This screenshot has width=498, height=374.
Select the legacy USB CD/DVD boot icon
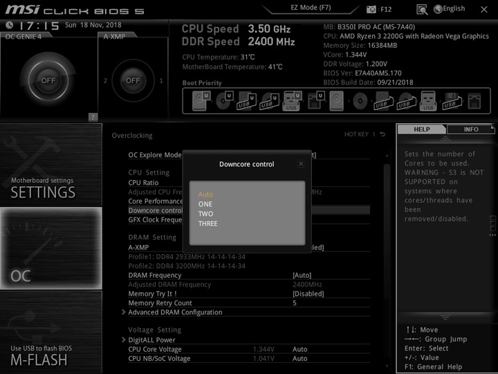pos(406,101)
